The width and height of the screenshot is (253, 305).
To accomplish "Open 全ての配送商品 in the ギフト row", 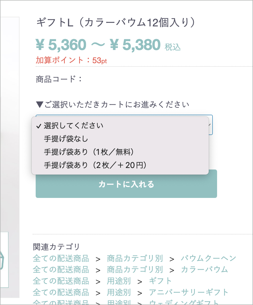I will (61, 281).
